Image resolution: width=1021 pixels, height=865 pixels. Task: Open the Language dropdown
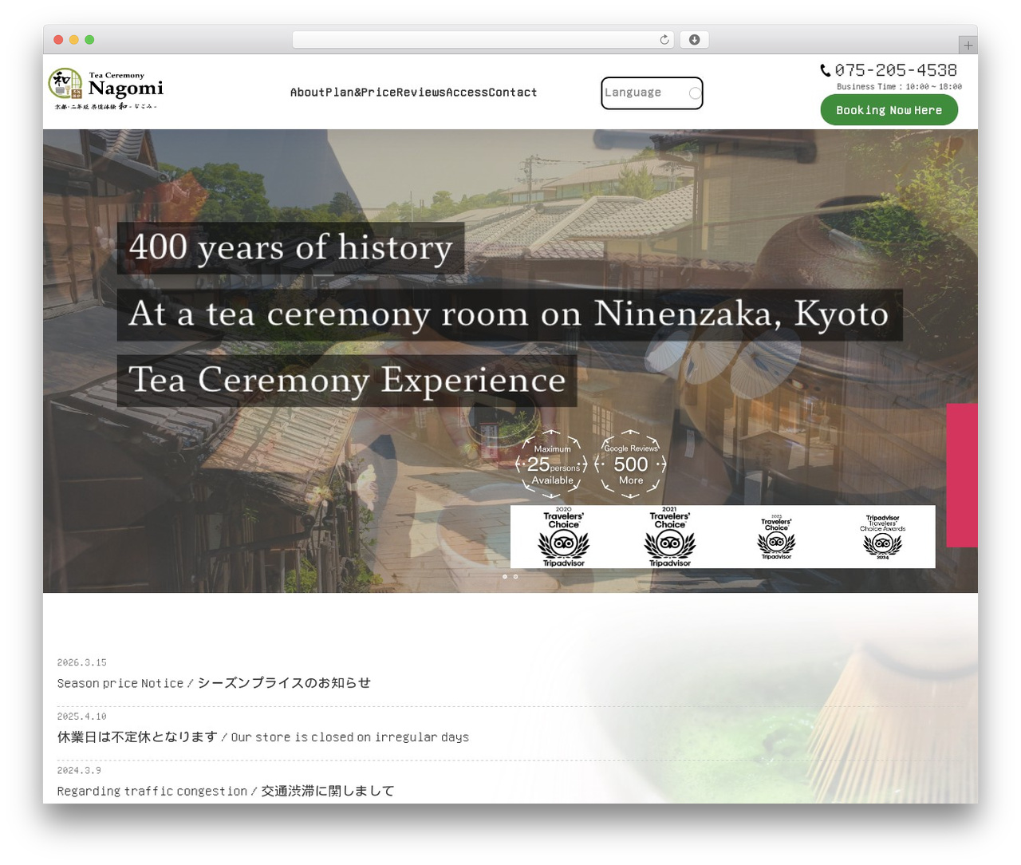click(x=652, y=93)
